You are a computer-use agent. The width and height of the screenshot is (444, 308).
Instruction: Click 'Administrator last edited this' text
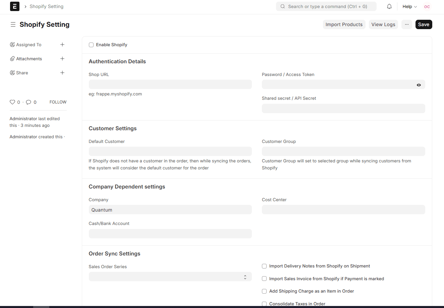click(35, 122)
